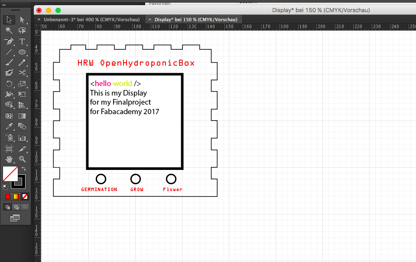Viewport: 416px width, 262px height.
Task: Click the Flower red label
Action: (x=172, y=189)
